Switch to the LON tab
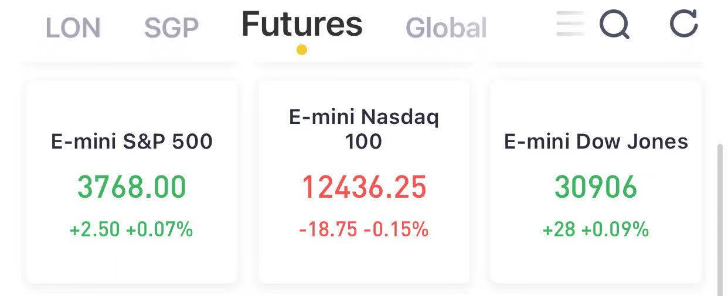This screenshot has height=296, width=728. 73,28
